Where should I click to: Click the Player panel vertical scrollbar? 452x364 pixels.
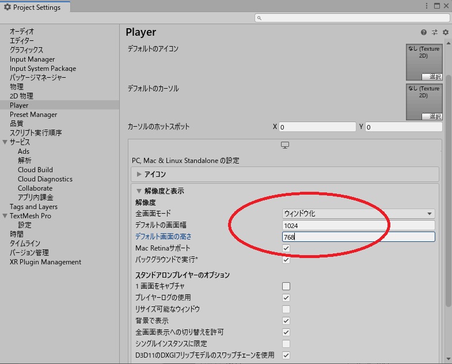tap(448, 191)
